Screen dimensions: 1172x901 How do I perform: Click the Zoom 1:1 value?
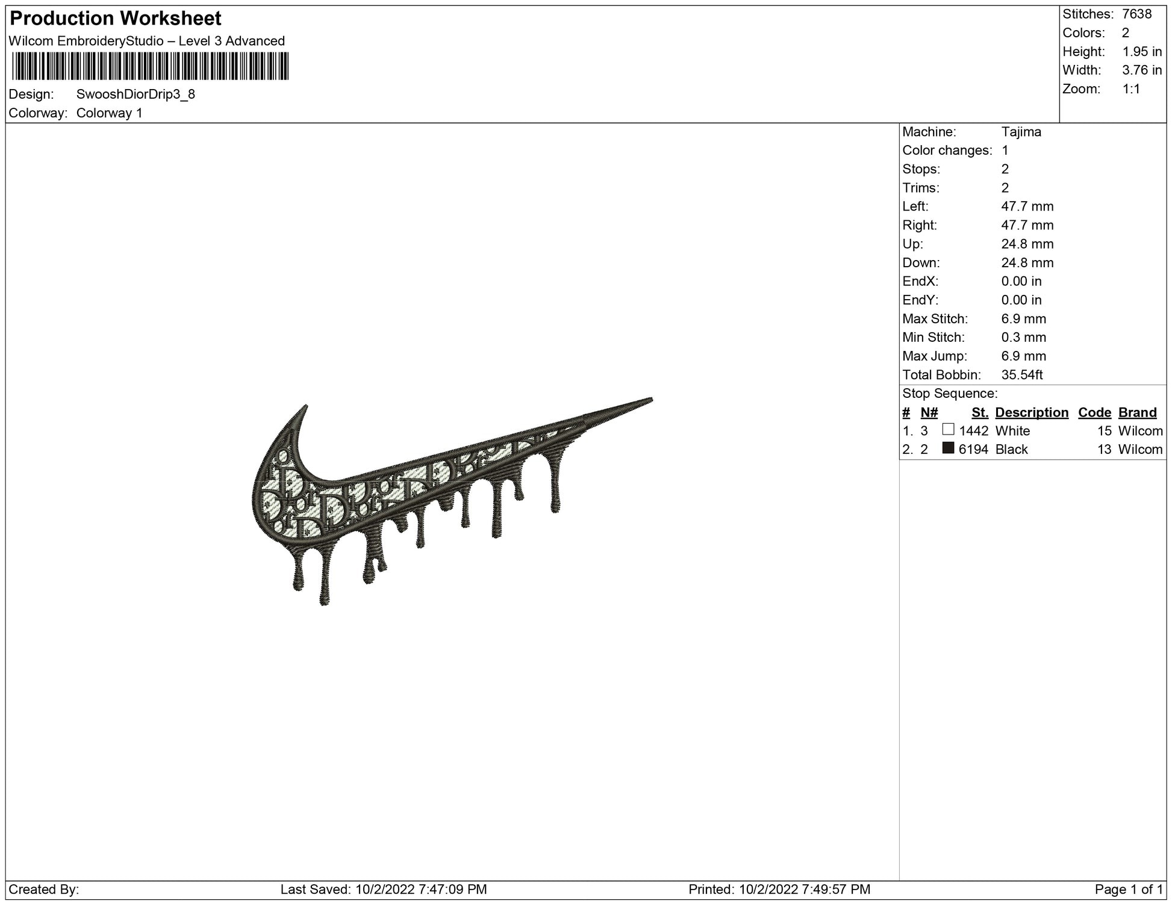coord(1130,89)
